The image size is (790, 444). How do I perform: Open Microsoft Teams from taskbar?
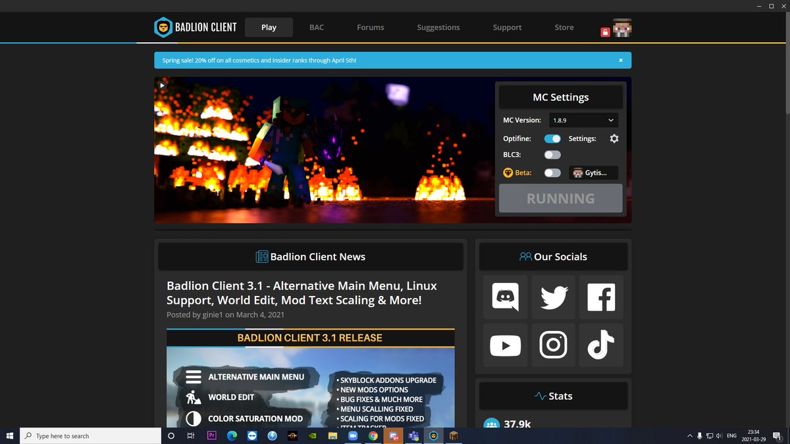(x=413, y=435)
